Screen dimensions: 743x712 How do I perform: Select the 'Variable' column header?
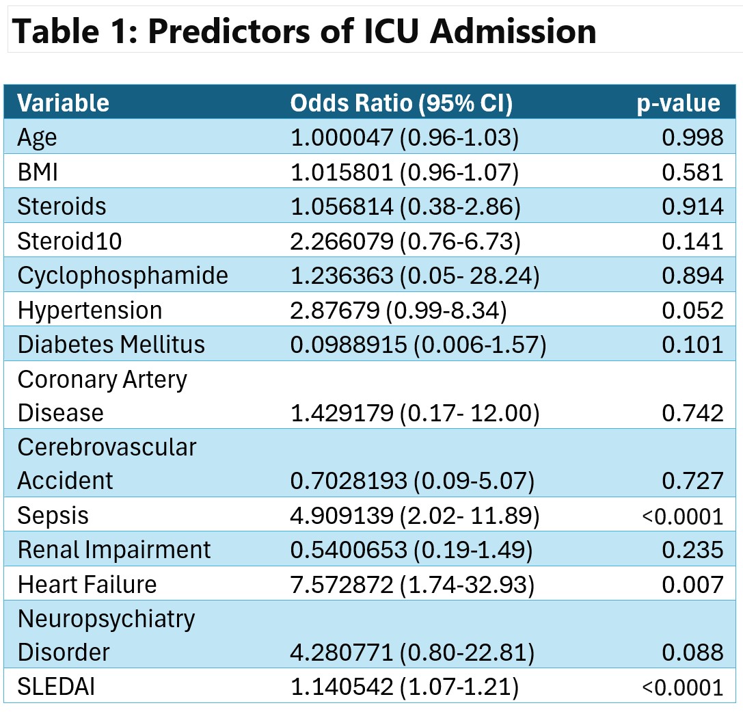point(63,103)
